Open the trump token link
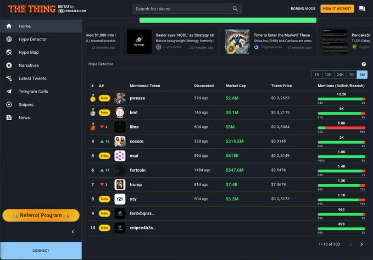 tap(136, 184)
